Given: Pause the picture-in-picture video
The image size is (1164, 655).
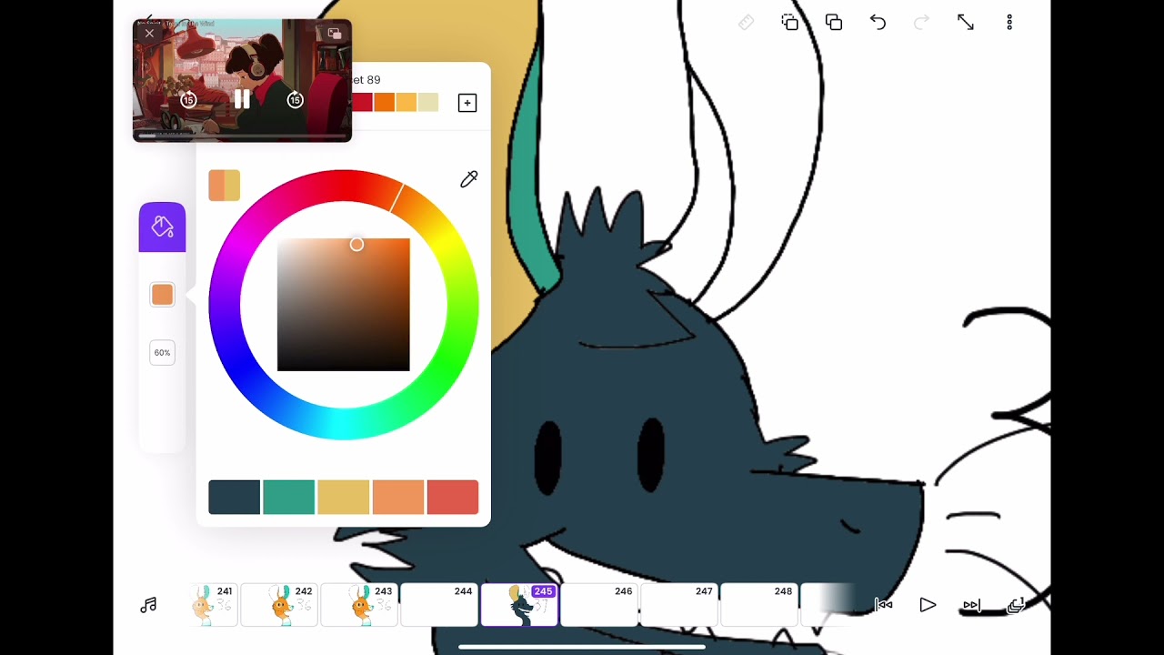Looking at the screenshot, I should [x=242, y=99].
